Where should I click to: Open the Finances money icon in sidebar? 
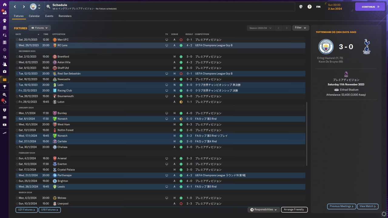point(5,124)
